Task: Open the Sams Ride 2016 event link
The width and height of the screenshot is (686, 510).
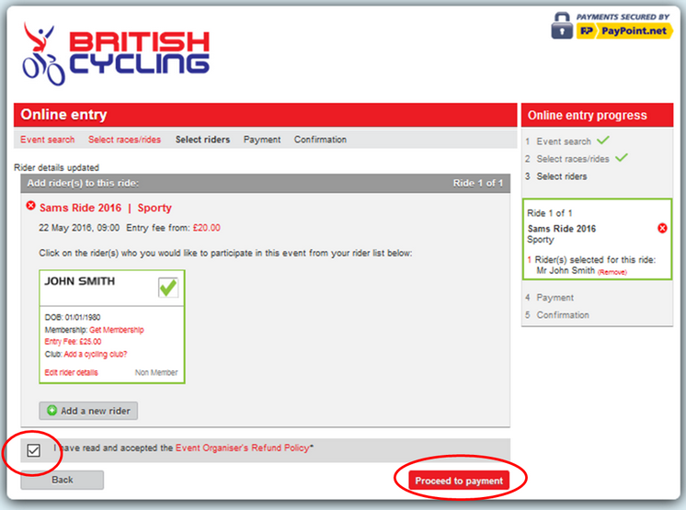Action: (x=81, y=208)
